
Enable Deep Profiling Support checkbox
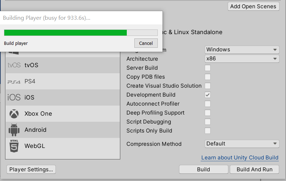click(x=207, y=113)
